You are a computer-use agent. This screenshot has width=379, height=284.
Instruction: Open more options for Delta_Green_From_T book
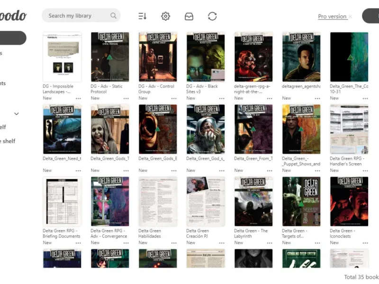point(270,171)
